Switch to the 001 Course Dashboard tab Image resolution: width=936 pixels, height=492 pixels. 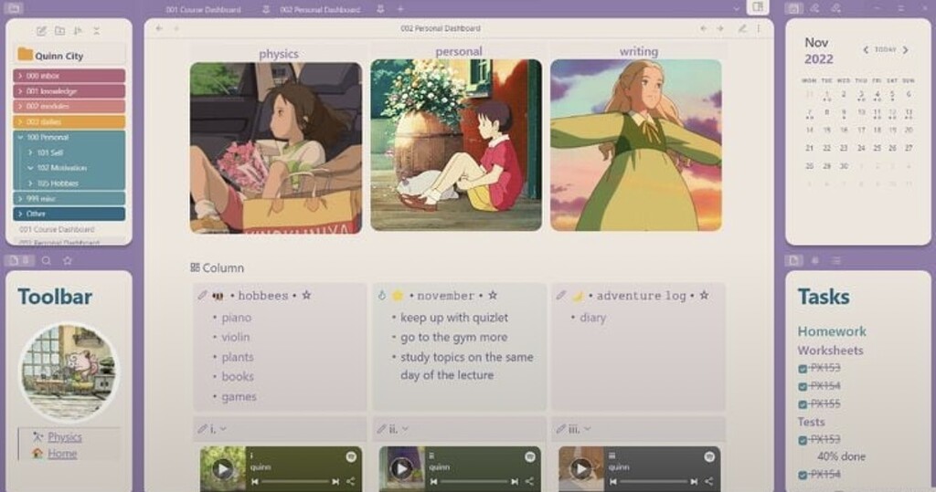pyautogui.click(x=203, y=9)
